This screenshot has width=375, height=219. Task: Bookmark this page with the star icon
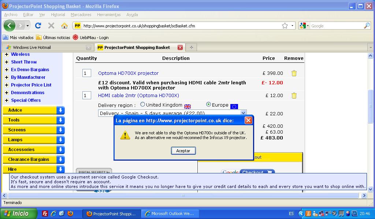[x=285, y=26]
